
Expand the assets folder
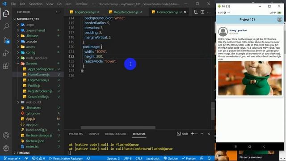click(x=18, y=47)
